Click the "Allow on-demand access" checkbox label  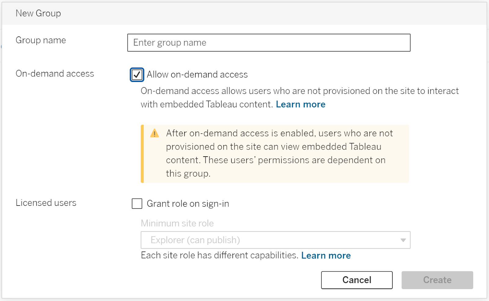[x=197, y=75]
